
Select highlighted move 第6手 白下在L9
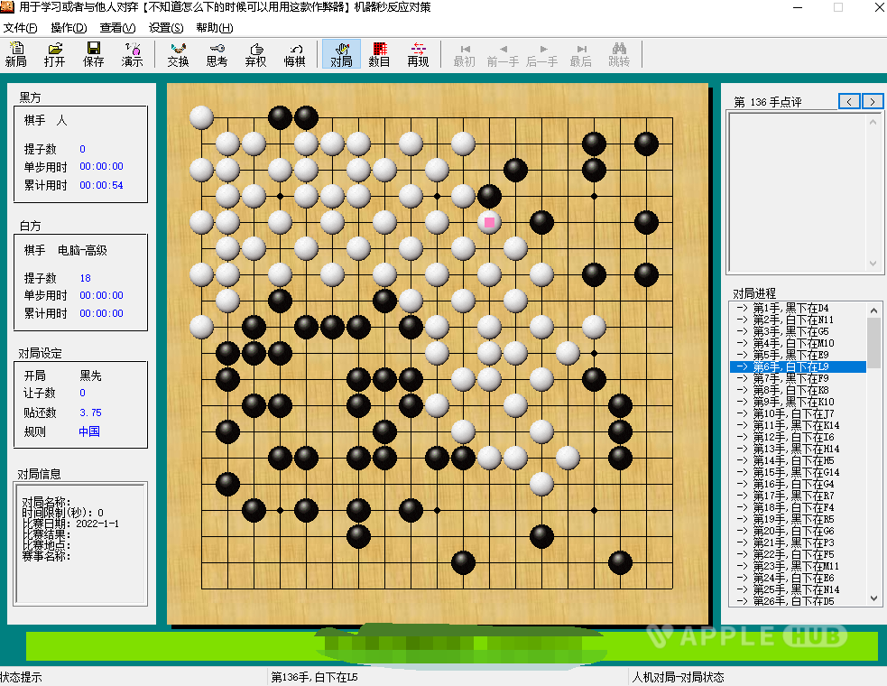click(x=794, y=366)
